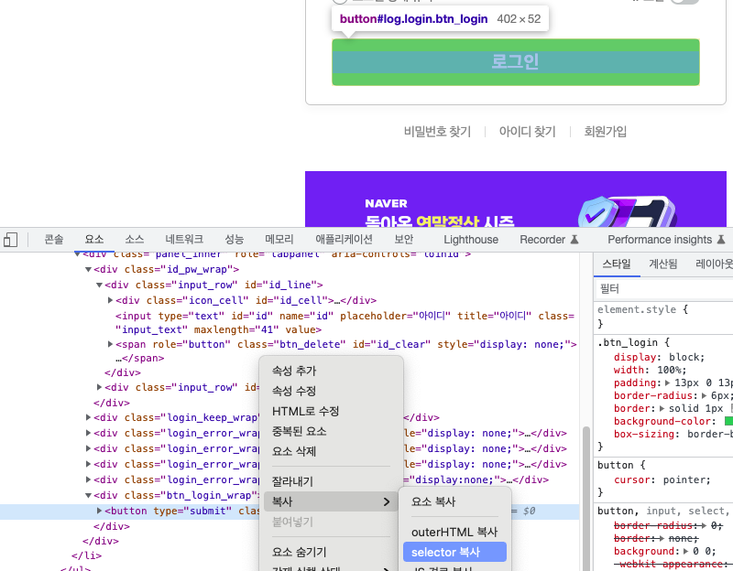
Task: Click the elements panel vertical scrollbar
Action: click(x=586, y=497)
